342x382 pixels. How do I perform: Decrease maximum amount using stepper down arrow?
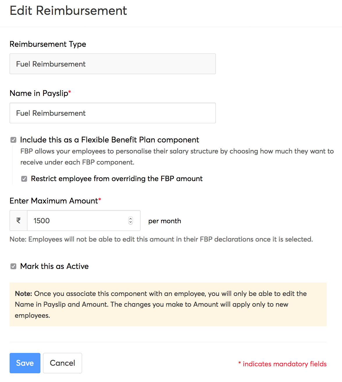click(131, 223)
